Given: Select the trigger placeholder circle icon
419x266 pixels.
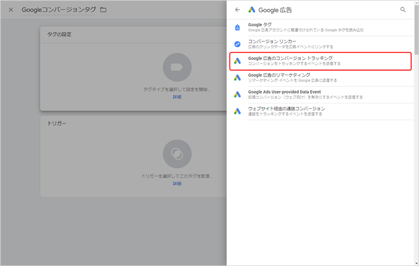Looking at the screenshot, I should point(177,154).
